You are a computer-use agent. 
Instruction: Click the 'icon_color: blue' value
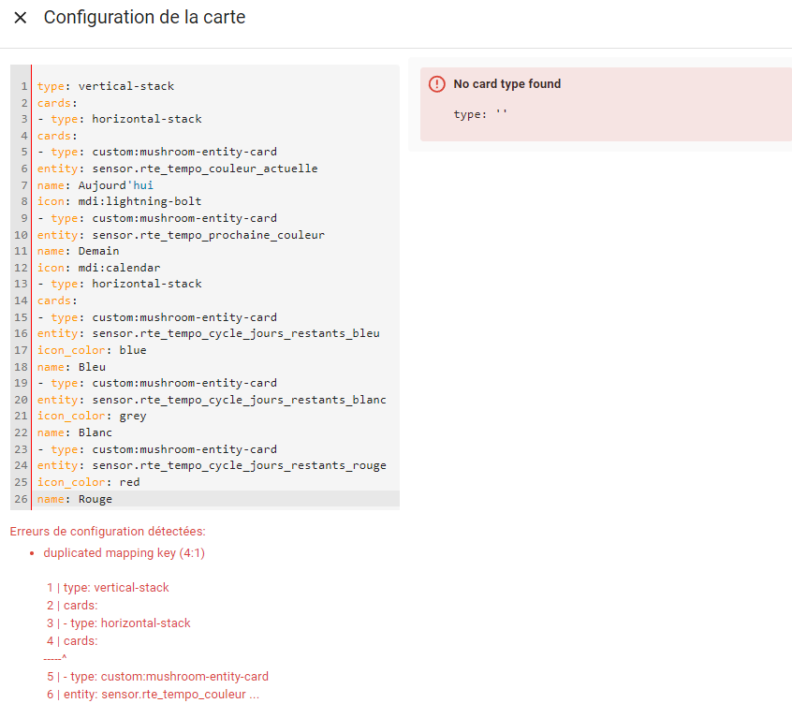pos(133,350)
